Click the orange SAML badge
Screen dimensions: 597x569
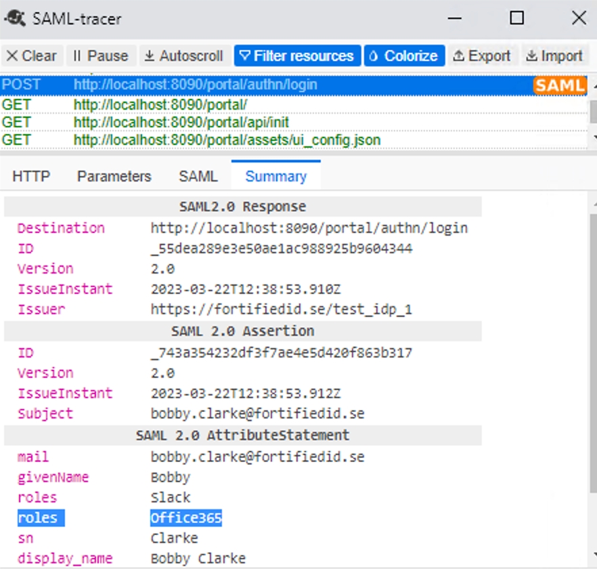(559, 85)
